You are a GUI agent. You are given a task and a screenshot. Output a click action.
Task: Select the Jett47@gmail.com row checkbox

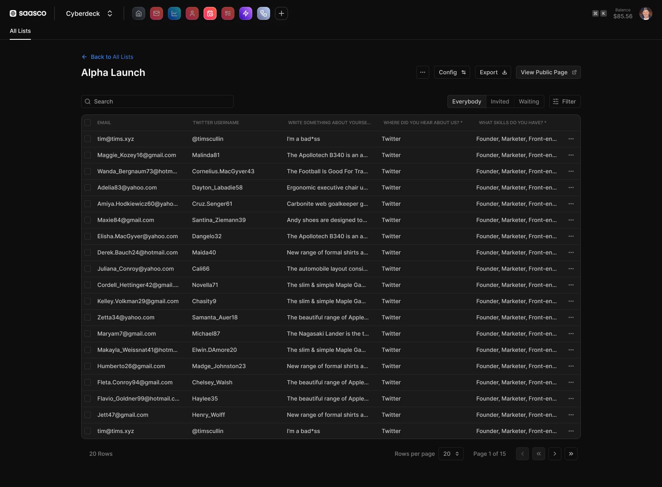(x=88, y=415)
